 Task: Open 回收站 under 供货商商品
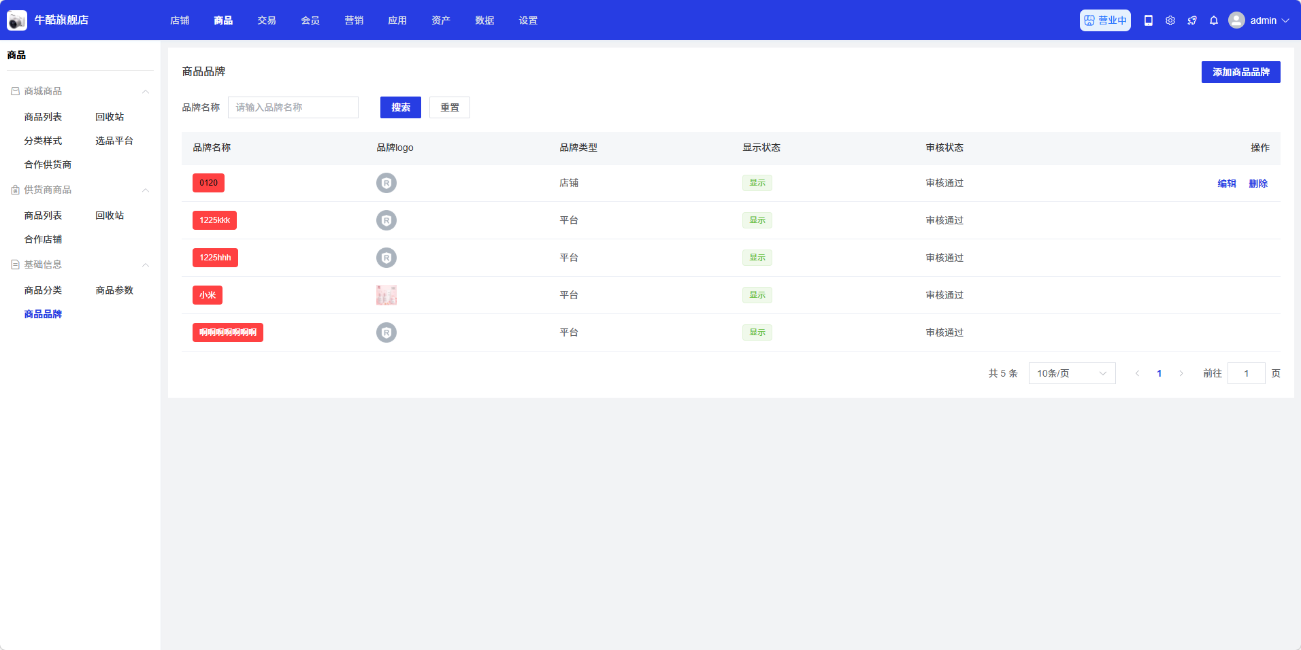pos(110,216)
